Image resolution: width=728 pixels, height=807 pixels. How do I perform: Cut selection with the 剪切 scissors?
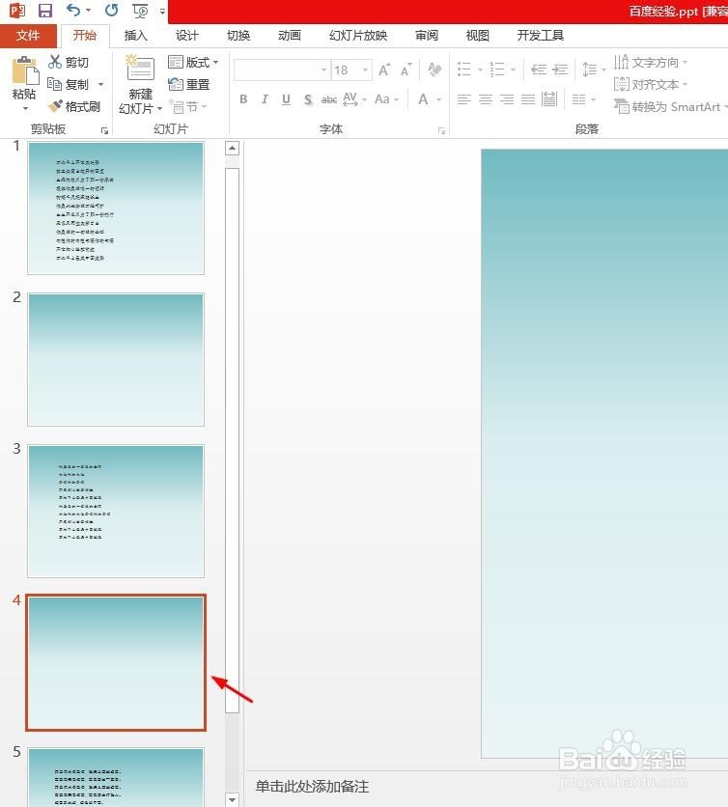tap(69, 63)
